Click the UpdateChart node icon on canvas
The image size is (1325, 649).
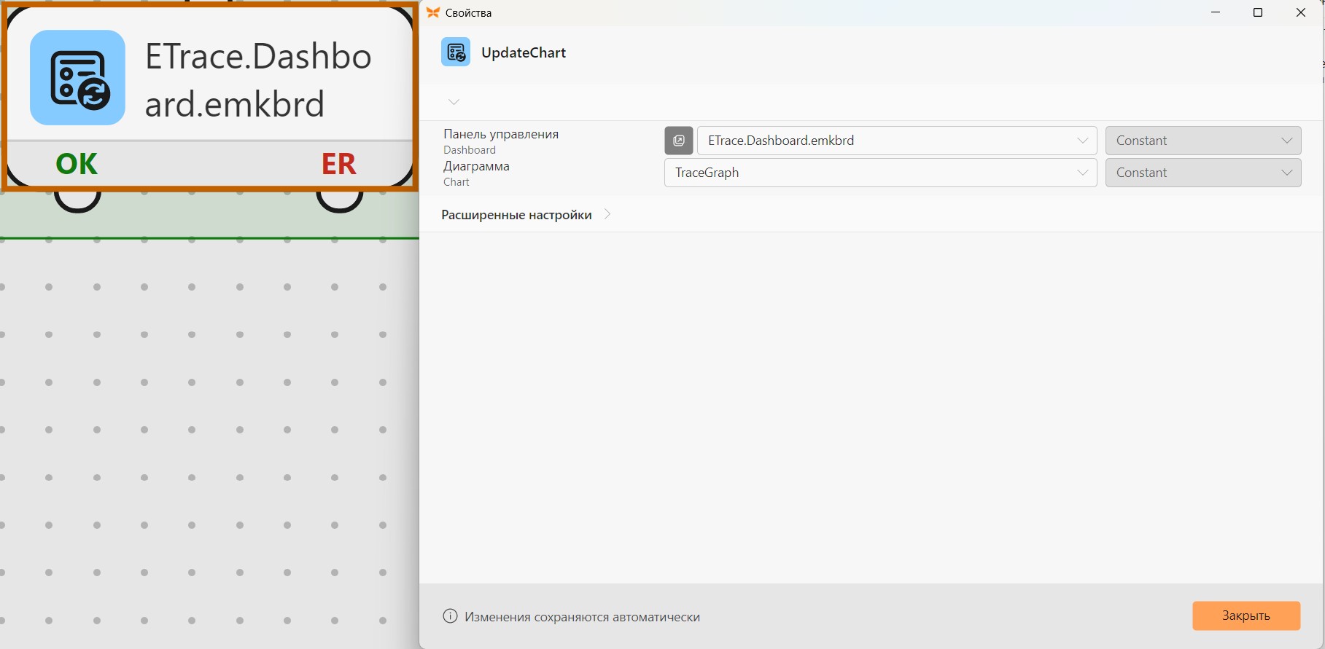77,77
